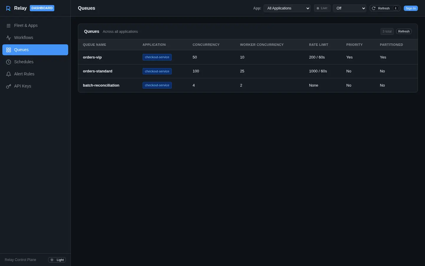This screenshot has height=266, width=425.
Task: Click the Schedules clock icon
Action: [x=9, y=62]
